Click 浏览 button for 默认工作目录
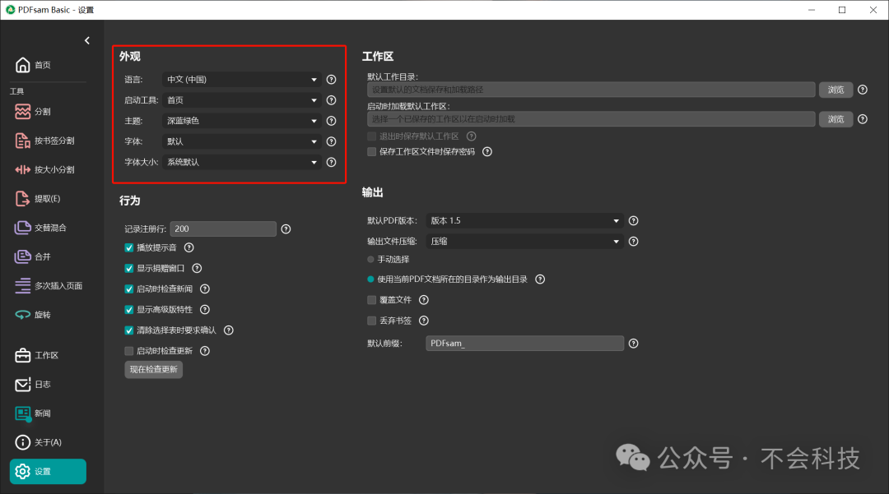889x494 pixels. point(835,90)
